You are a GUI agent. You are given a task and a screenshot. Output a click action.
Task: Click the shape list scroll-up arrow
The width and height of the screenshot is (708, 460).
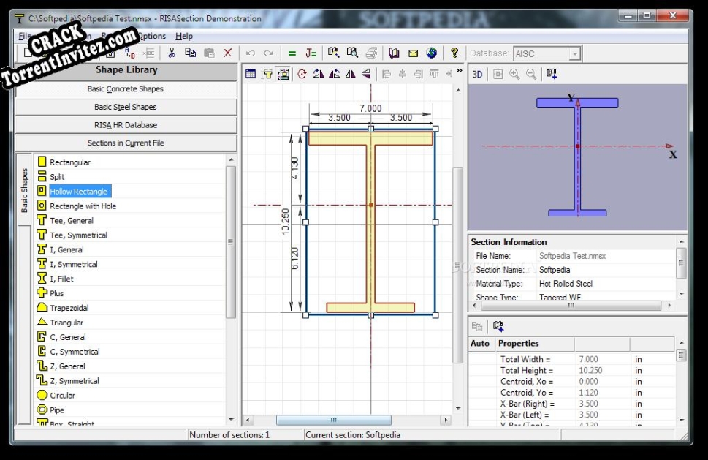[231, 159]
